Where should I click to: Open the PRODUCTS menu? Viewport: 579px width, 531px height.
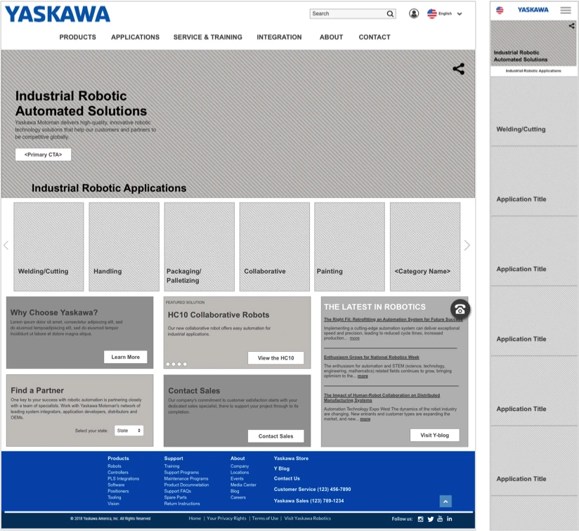coord(77,37)
